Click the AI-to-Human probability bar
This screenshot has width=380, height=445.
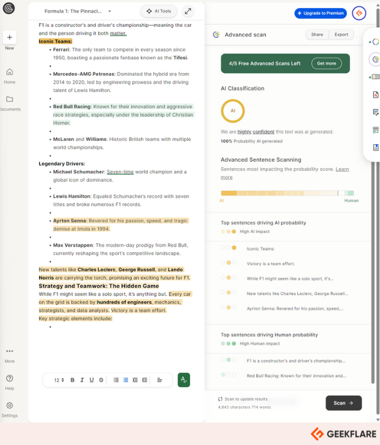pos(288,193)
